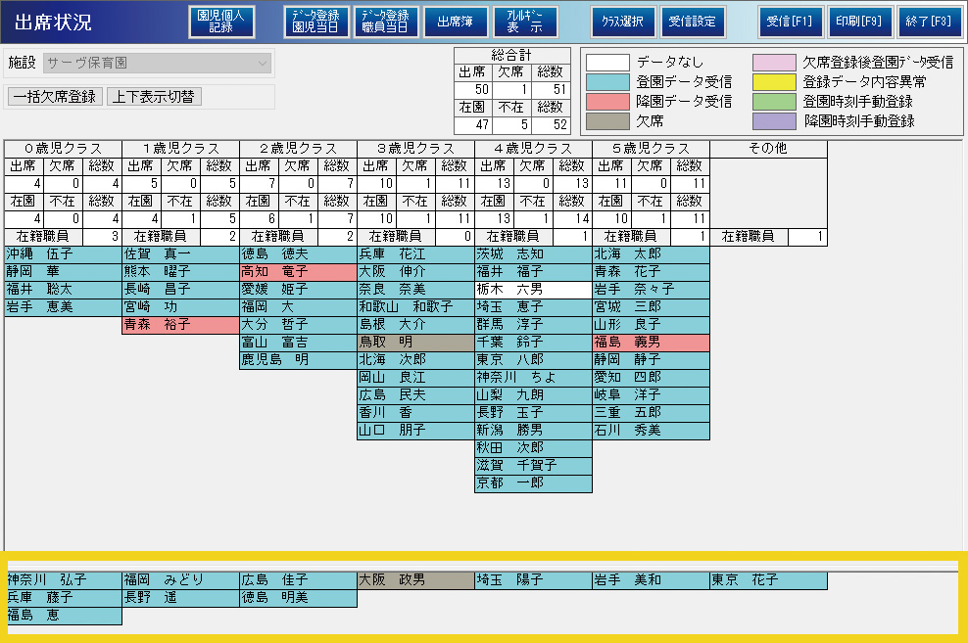Toggle layout with 上下表示切替 button
This screenshot has width=968, height=643.
click(154, 97)
